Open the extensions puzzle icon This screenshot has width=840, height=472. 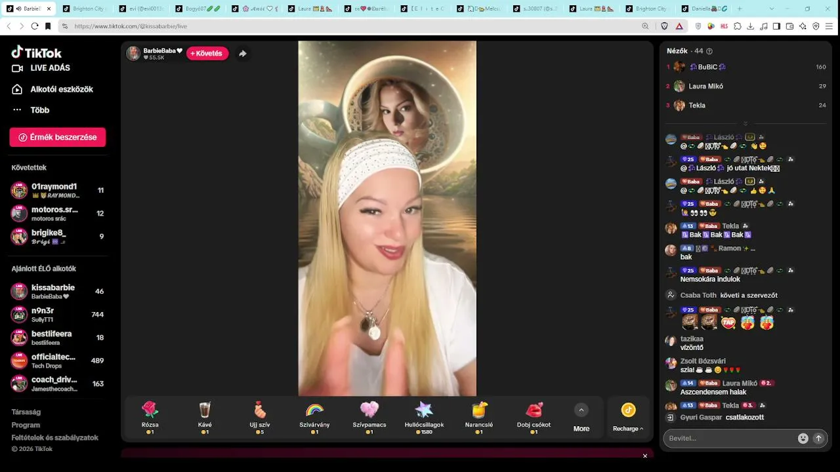pyautogui.click(x=738, y=26)
